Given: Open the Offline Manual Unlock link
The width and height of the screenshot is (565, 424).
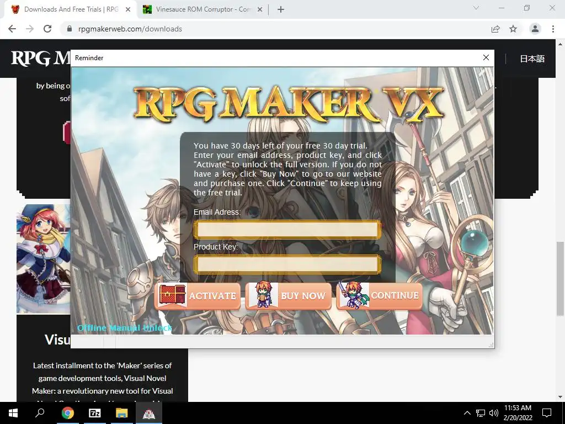Looking at the screenshot, I should point(125,328).
